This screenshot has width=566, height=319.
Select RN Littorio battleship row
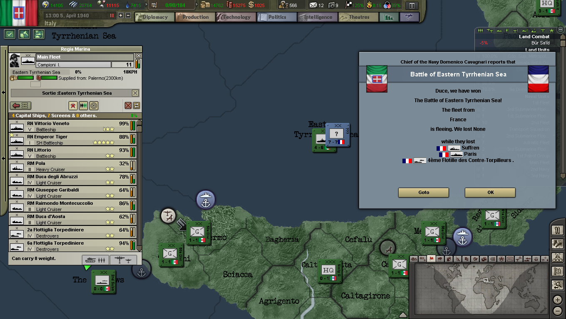coord(73,153)
